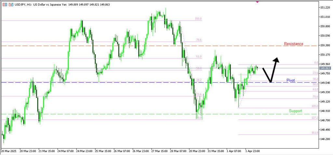Screen dimensions: 333x155
Task: Click the 148.280 value on price axis
Action: (325, 139)
